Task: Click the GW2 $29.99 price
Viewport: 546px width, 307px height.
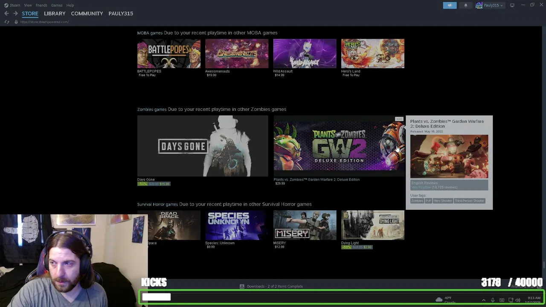Action: tap(280, 183)
